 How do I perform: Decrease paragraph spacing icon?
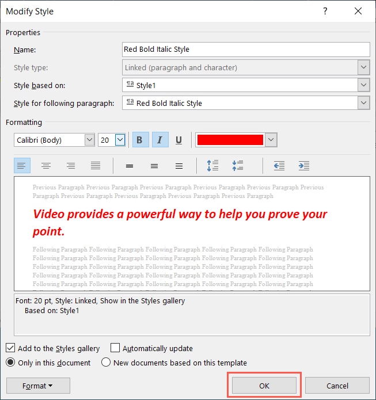(238, 166)
